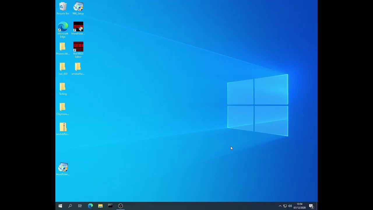Select the PhoenixMi... folder
The width and height of the screenshot is (373, 210).
(x=63, y=48)
